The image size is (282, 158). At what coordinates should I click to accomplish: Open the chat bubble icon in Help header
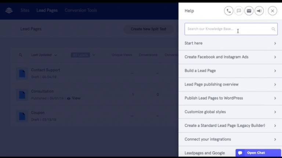pos(239,11)
